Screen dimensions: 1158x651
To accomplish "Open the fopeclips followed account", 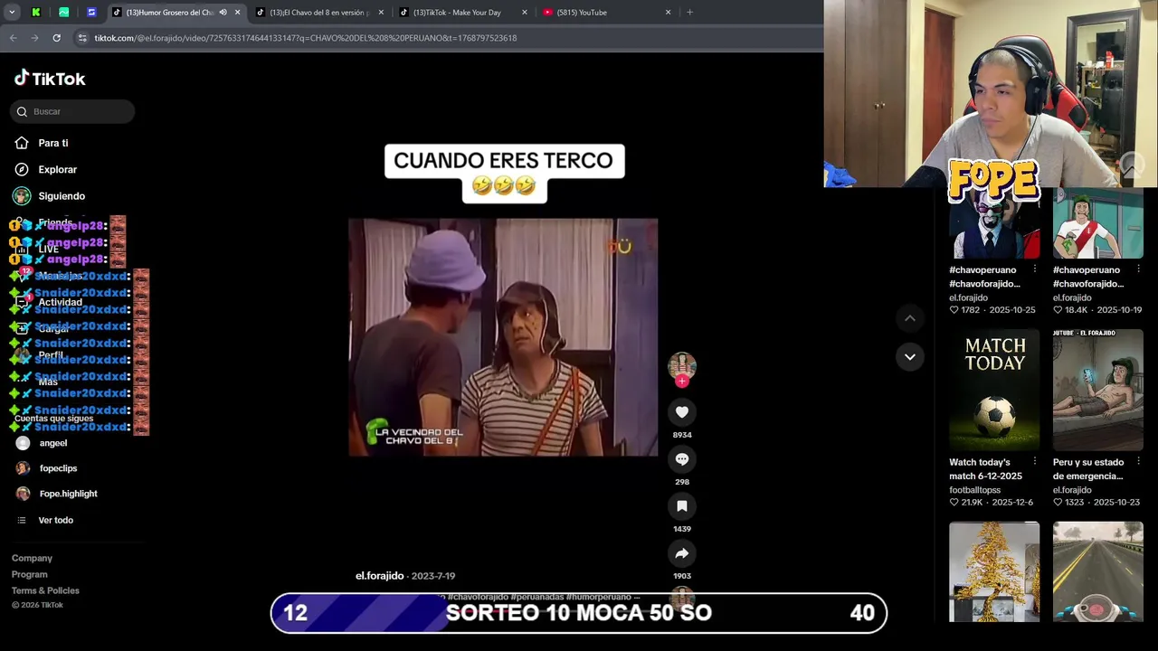I will (58, 468).
